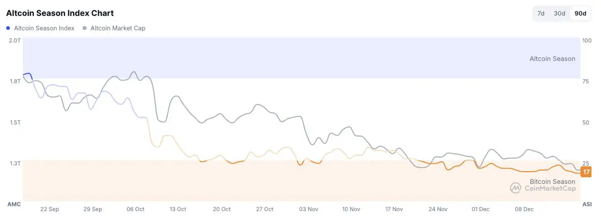Image resolution: width=601 pixels, height=224 pixels.
Task: Choose the 90d time range
Action: [581, 14]
